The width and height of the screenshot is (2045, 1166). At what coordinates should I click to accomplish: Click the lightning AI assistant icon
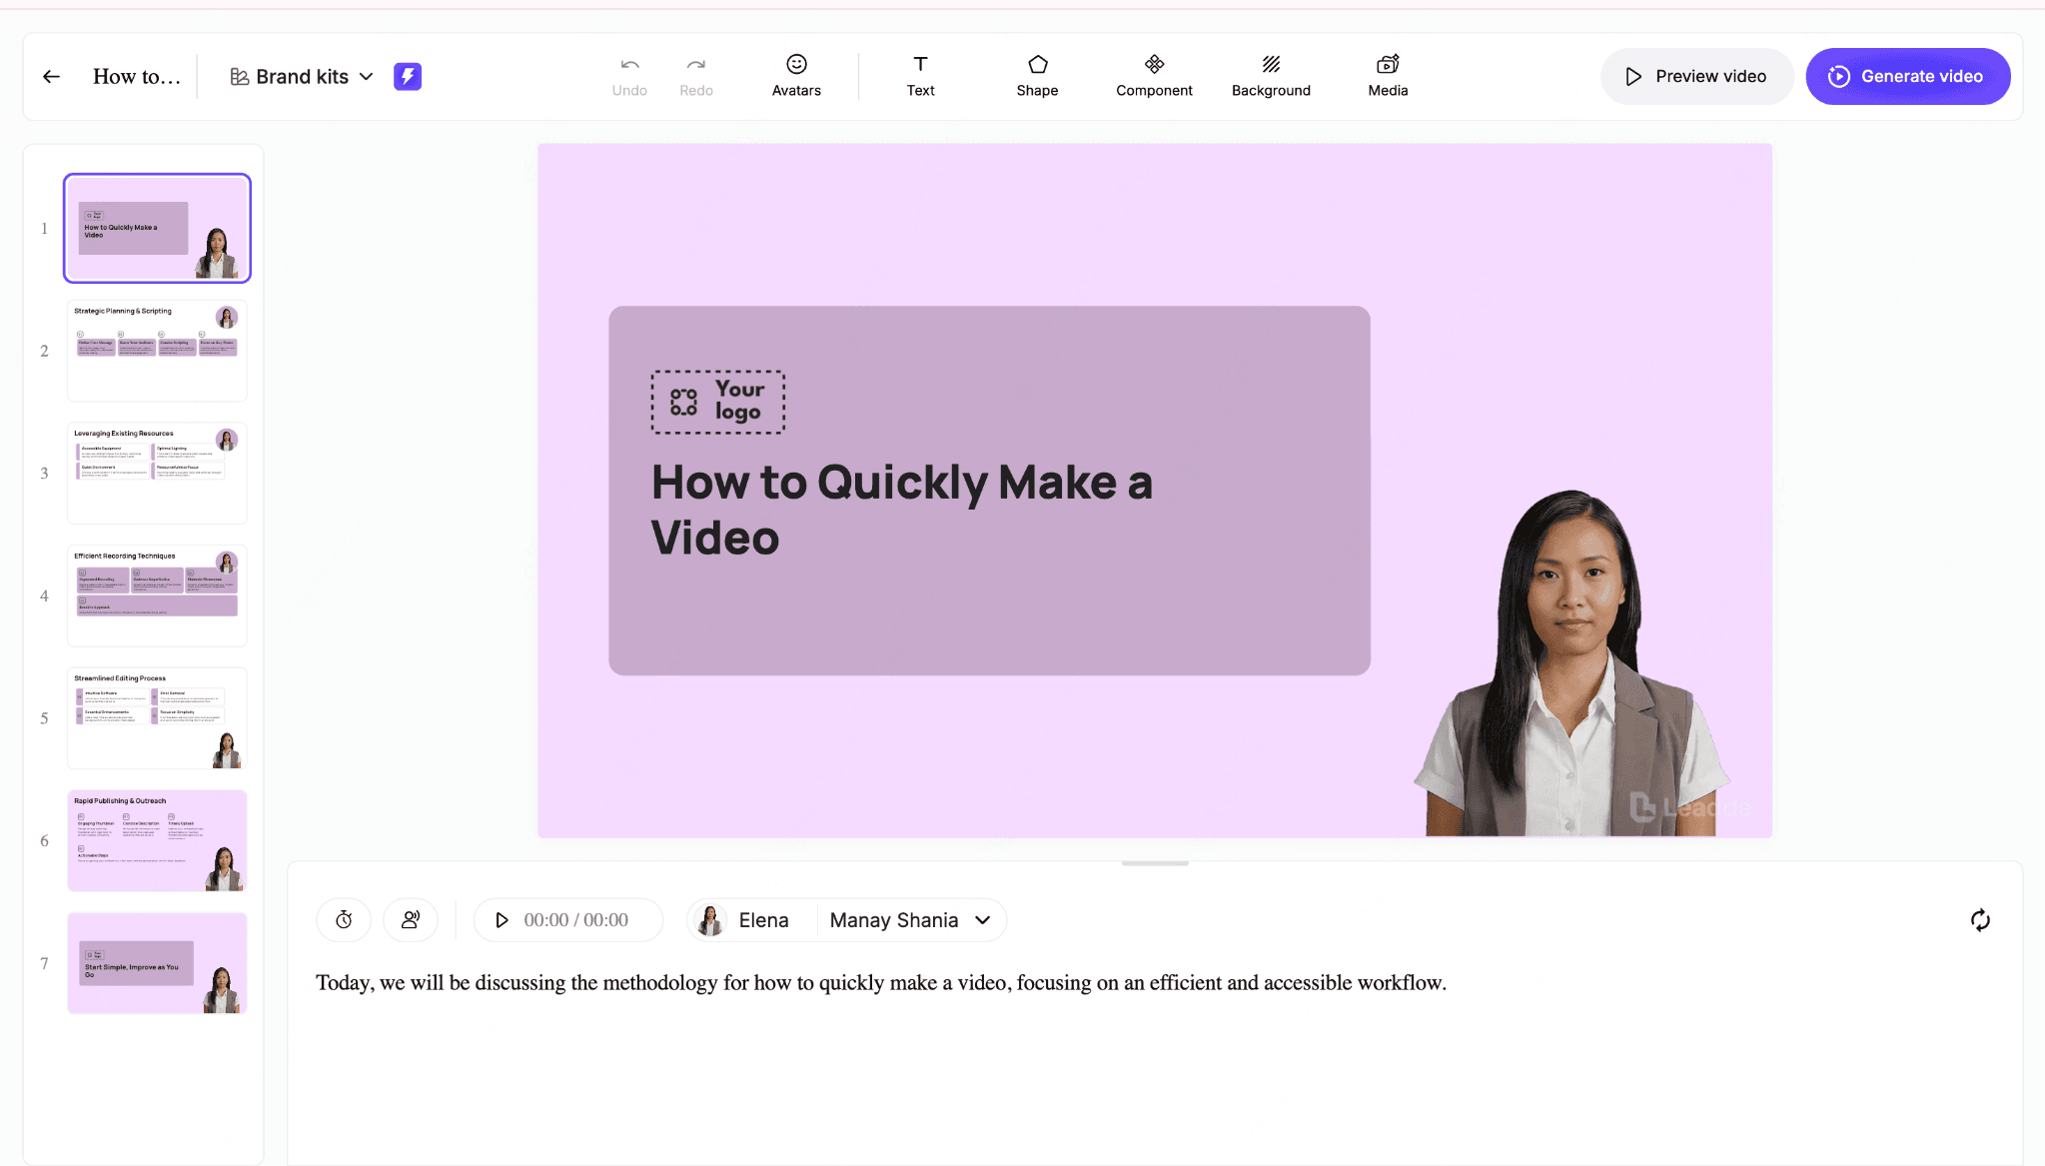[x=407, y=76]
